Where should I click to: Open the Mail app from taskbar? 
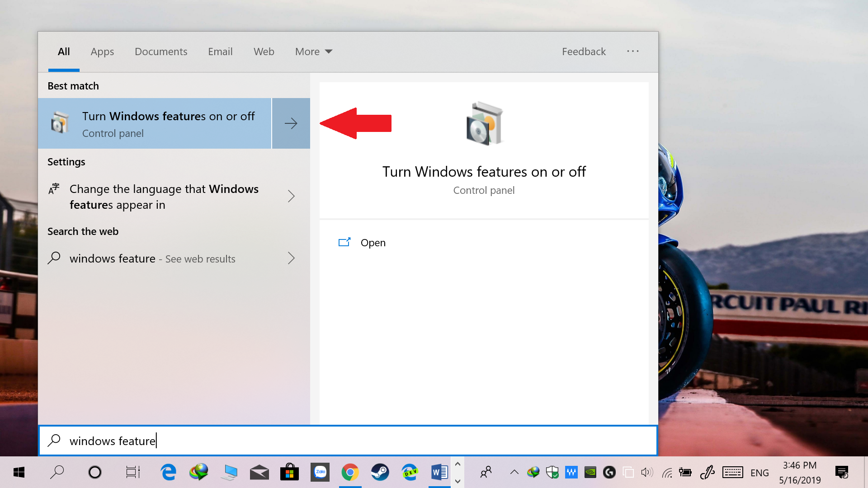click(x=259, y=473)
